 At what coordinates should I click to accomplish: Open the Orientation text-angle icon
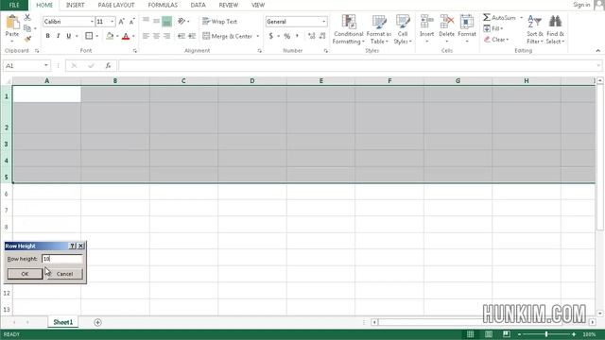pos(181,21)
